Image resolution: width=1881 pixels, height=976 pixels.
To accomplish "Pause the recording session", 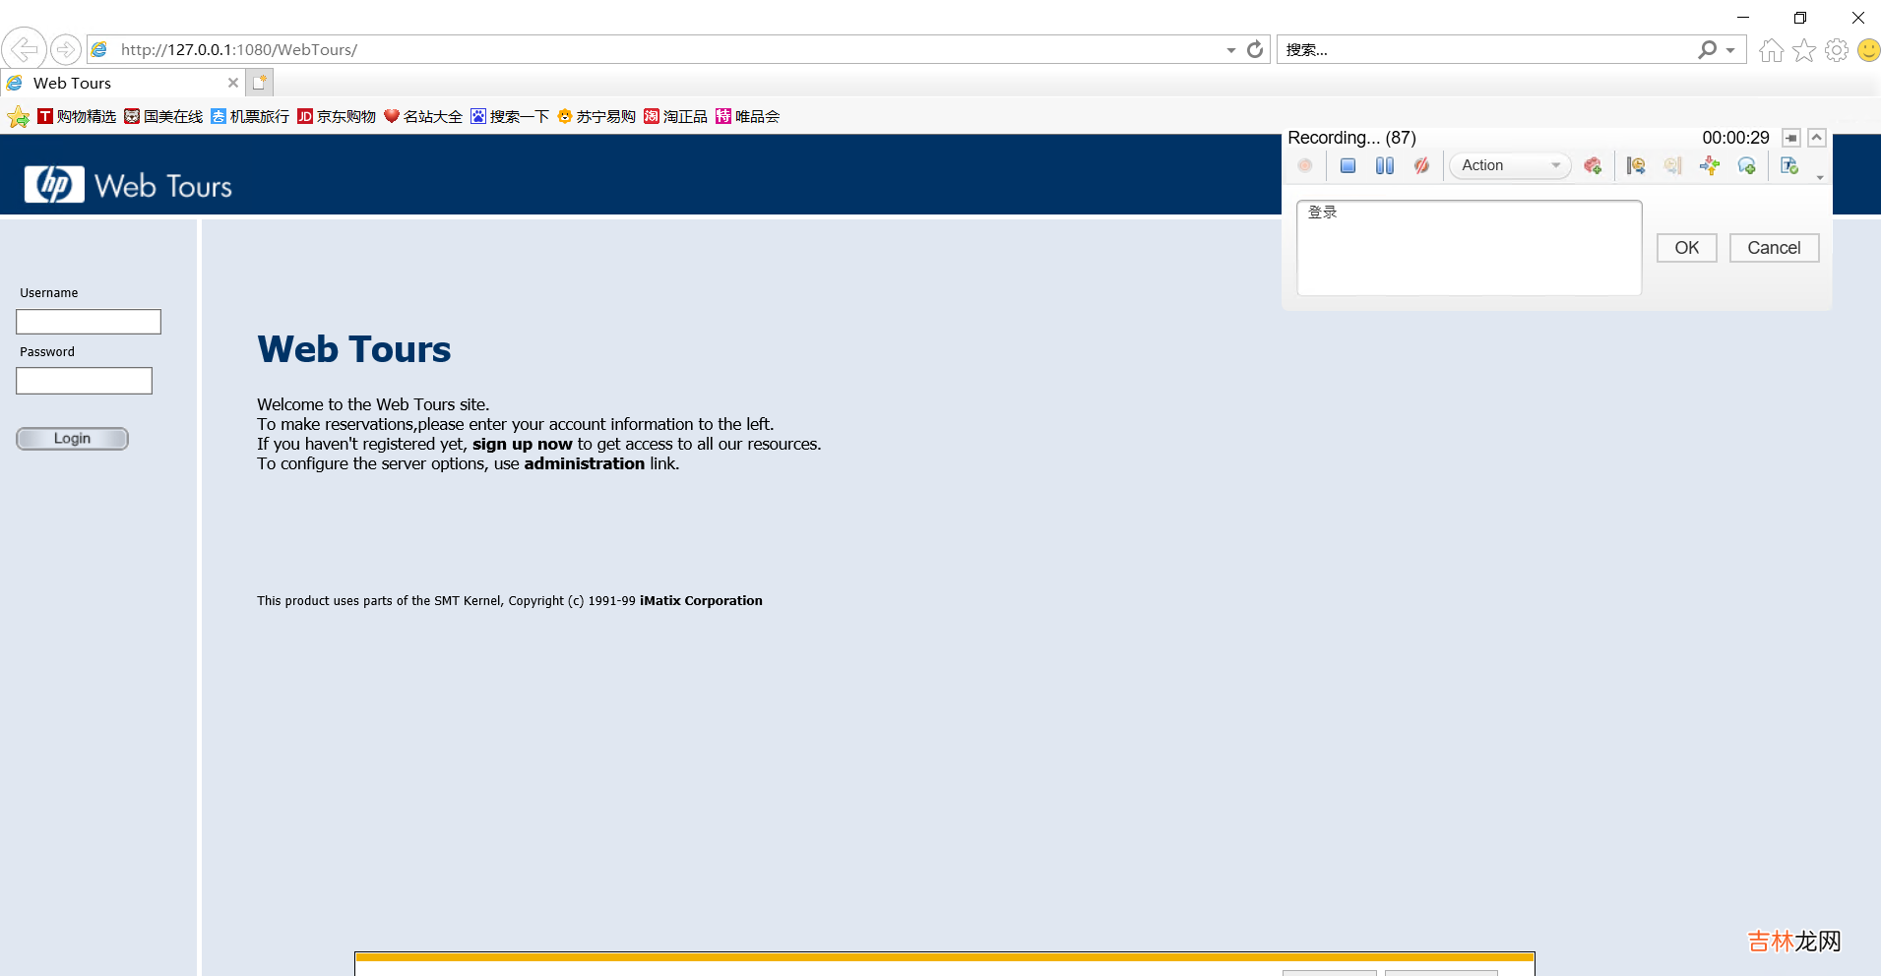I will [1384, 166].
